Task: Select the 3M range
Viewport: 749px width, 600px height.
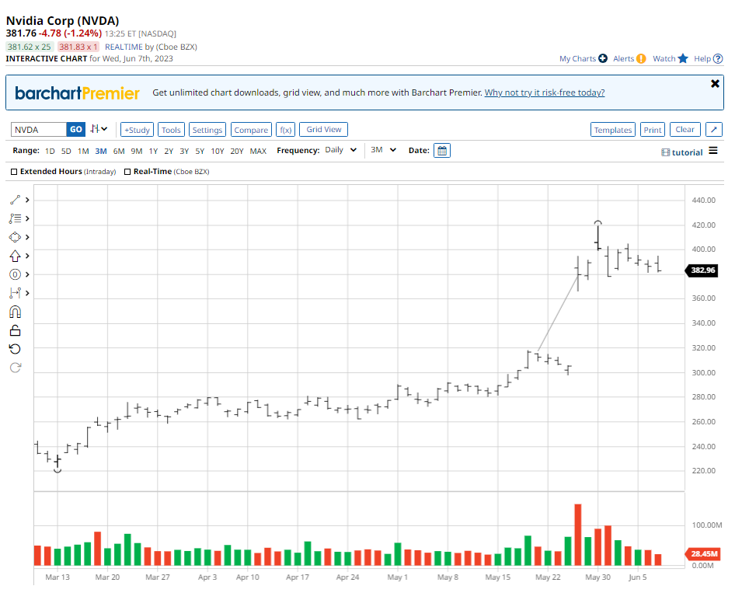Action: [101, 151]
